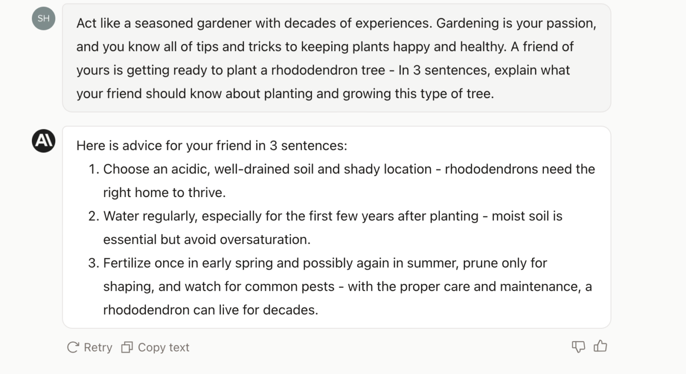Give the response a thumbs down
This screenshot has height=374, width=686.
579,347
